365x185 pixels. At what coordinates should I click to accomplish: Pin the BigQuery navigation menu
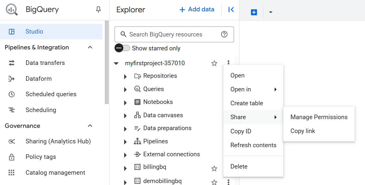(98, 10)
